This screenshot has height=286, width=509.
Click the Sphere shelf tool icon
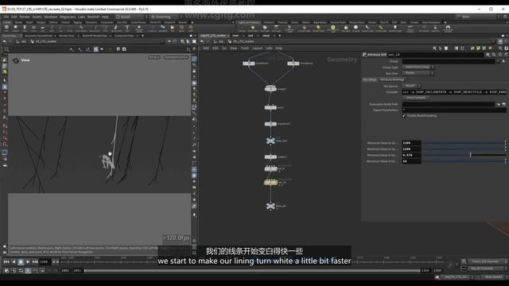(x=16, y=29)
